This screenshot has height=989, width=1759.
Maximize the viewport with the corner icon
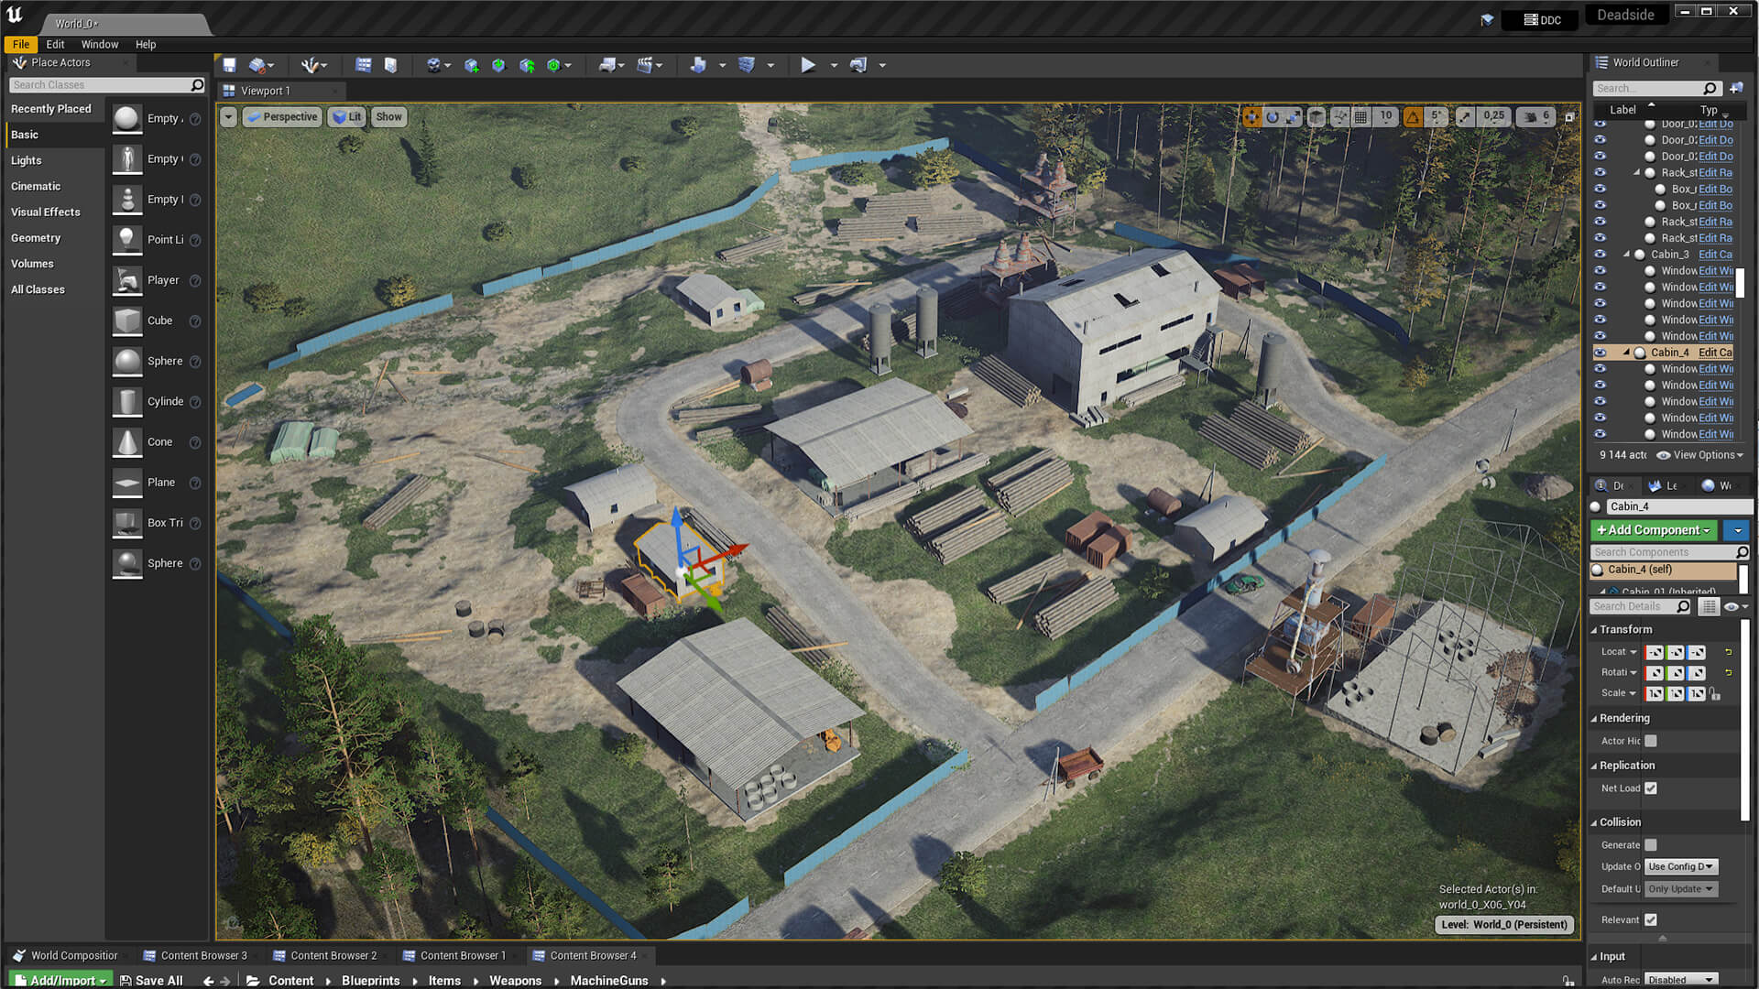coord(1569,117)
